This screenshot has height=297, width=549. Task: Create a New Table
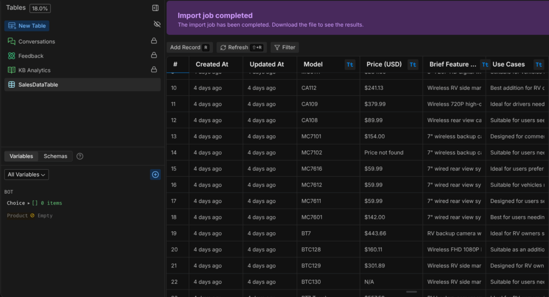27,26
